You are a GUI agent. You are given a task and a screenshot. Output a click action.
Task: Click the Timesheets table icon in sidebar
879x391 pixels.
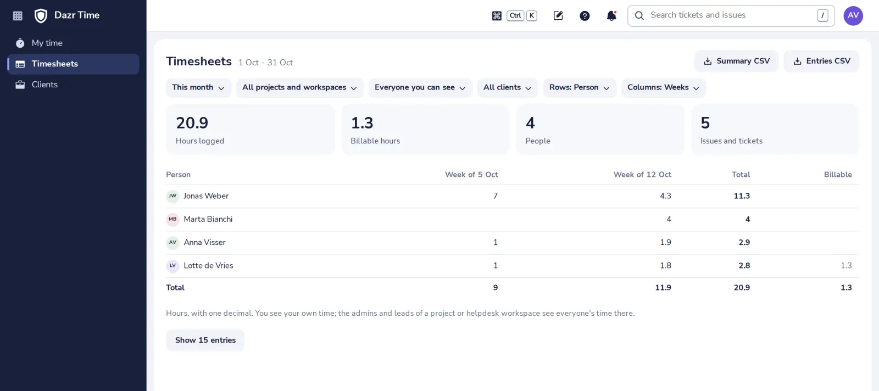[20, 64]
